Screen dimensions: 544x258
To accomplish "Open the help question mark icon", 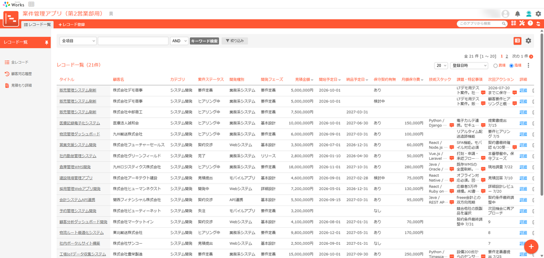I will (530, 23).
